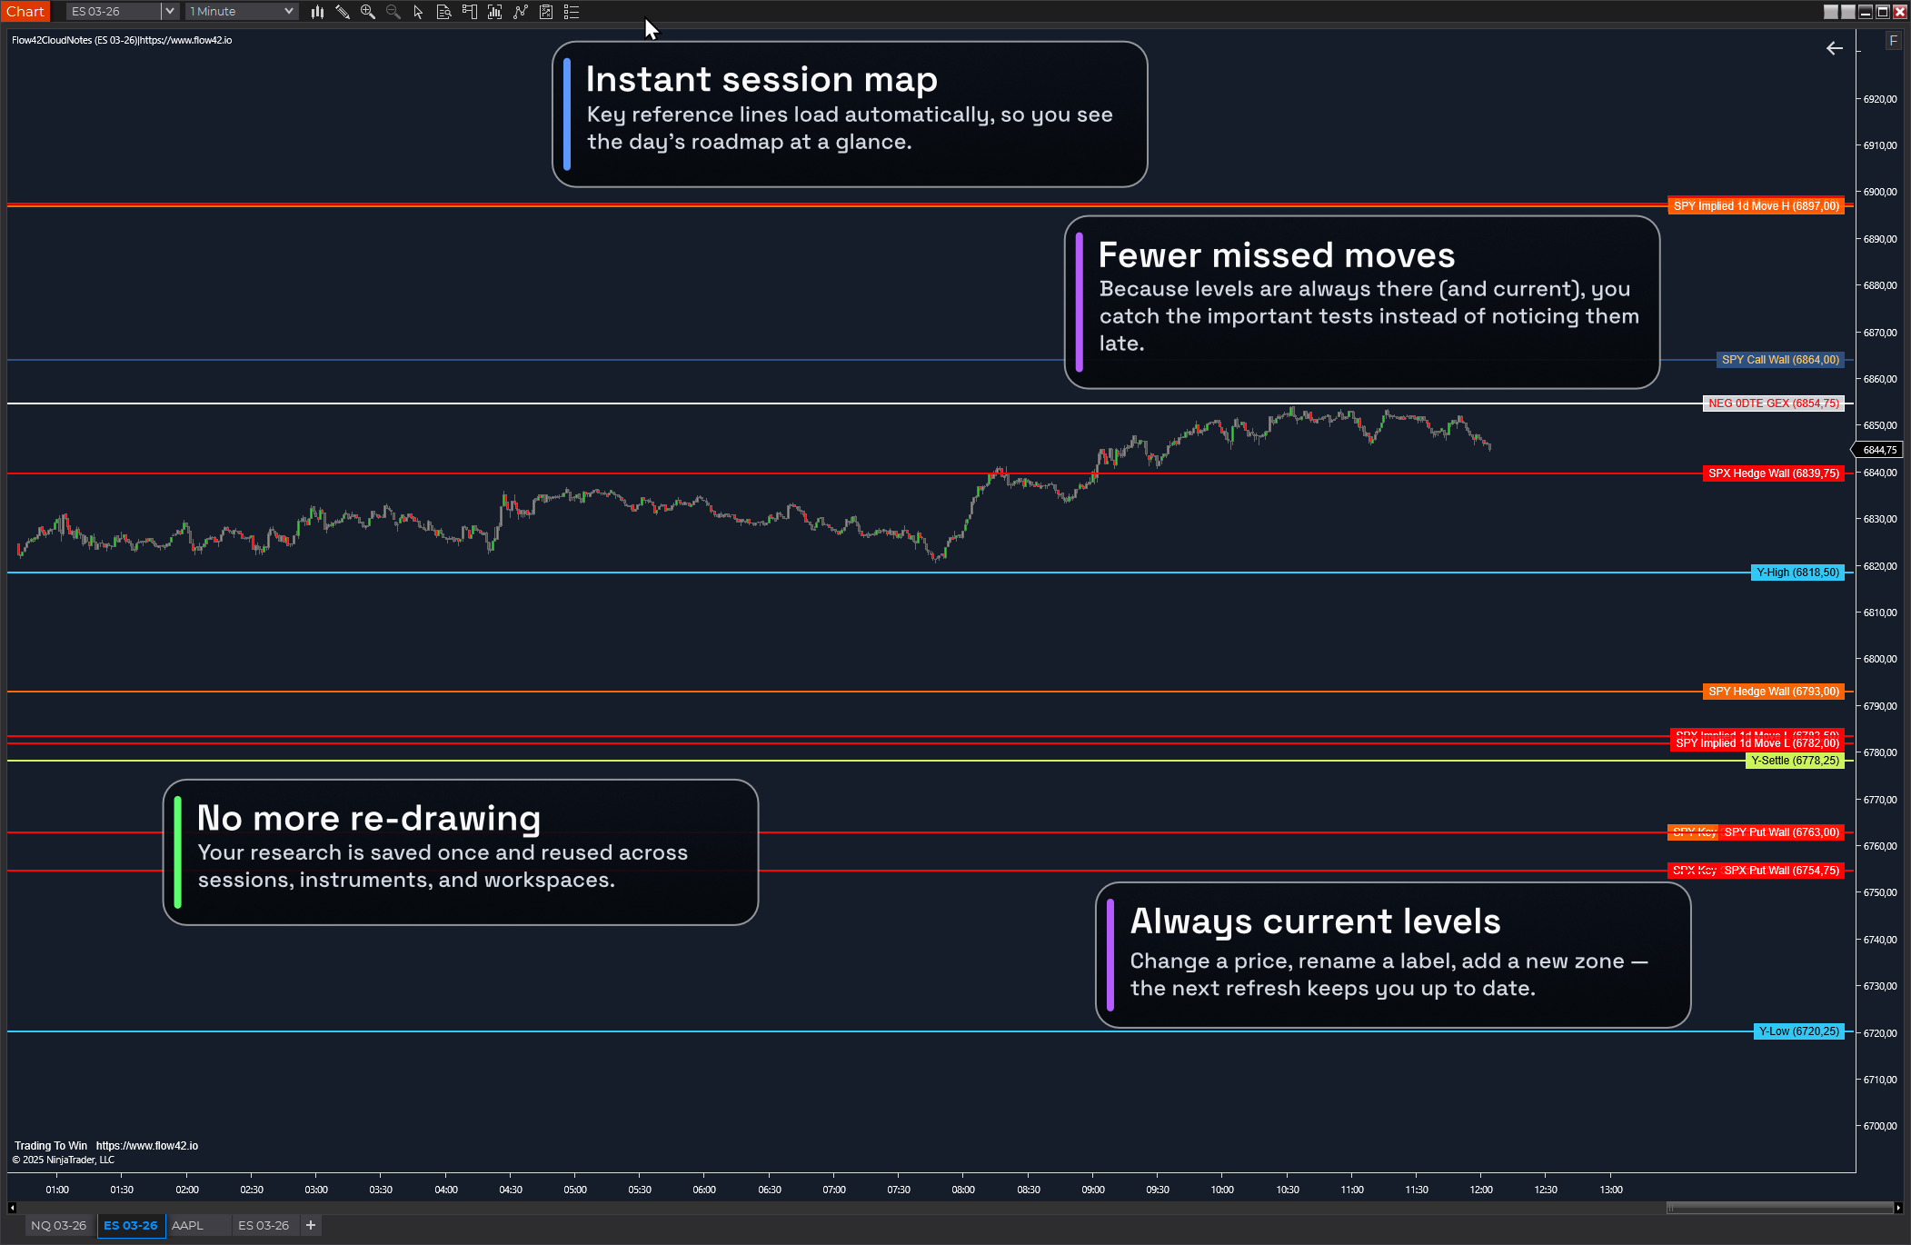Click the zoom out magnifier
The image size is (1911, 1245).
click(393, 12)
